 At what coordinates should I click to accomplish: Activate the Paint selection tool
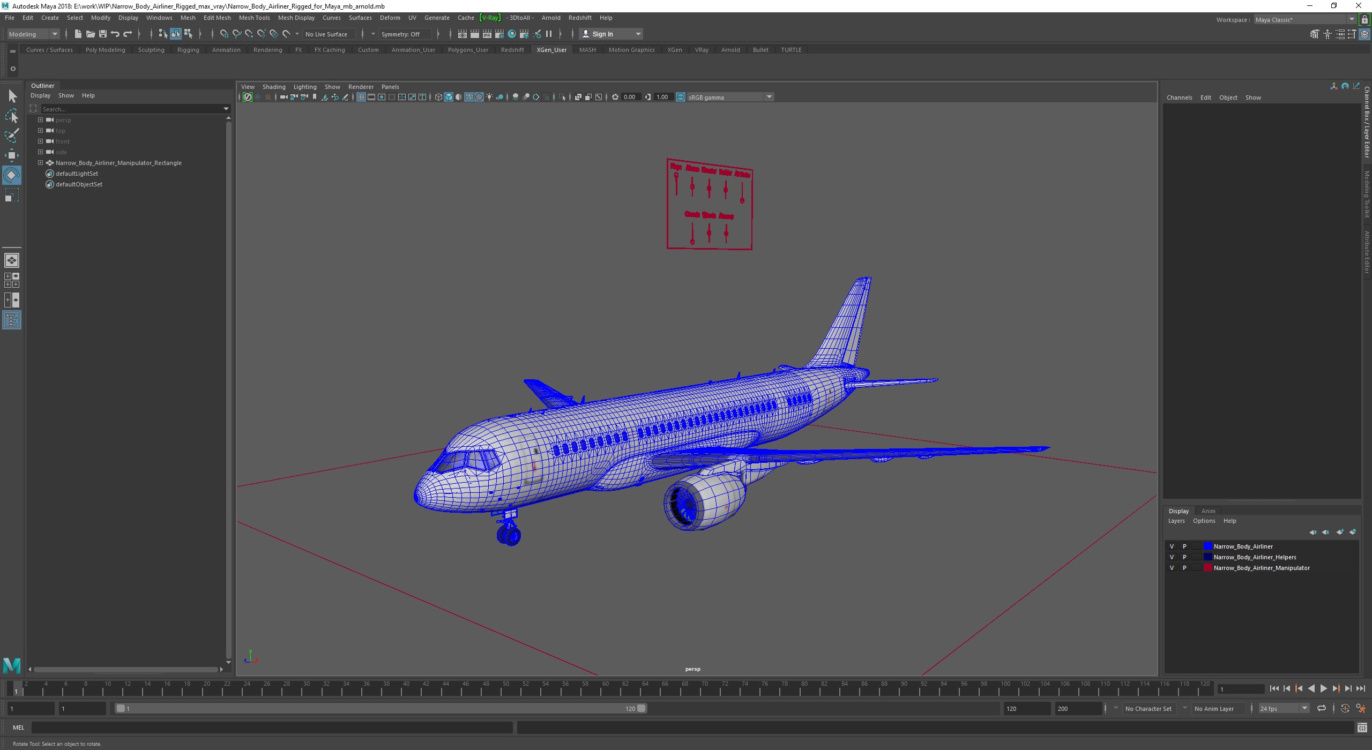click(12, 136)
